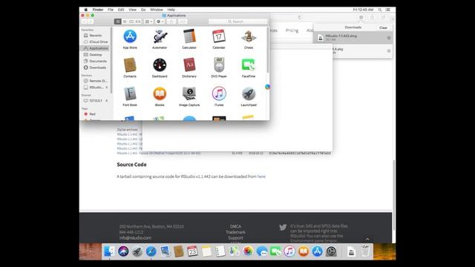
Task: Open the Finder arrange-by dropdown
Action: (148, 22)
